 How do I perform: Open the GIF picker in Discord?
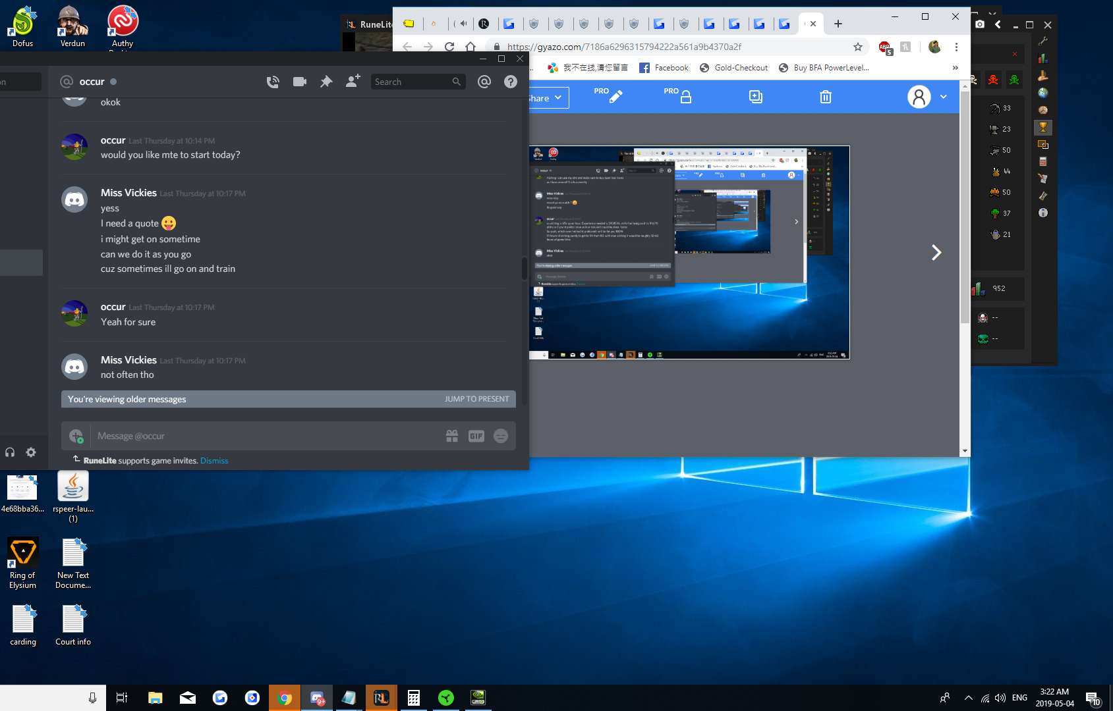476,436
